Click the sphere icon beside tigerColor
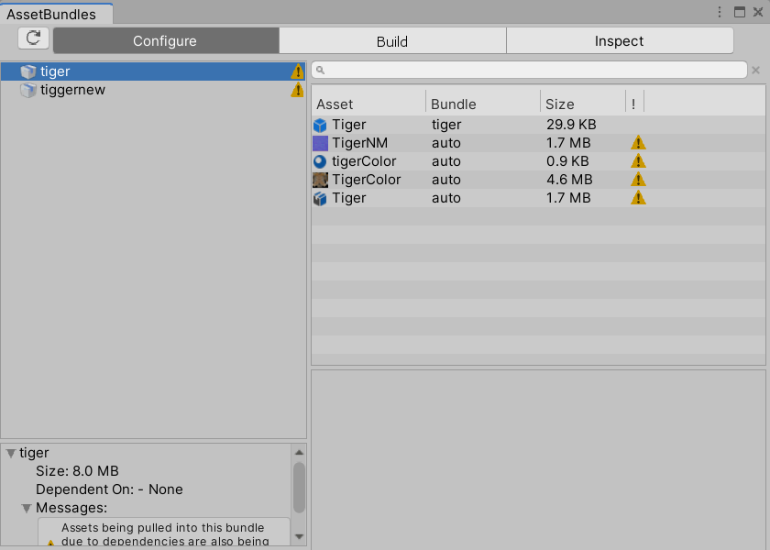Image resolution: width=770 pixels, height=550 pixels. tap(321, 160)
